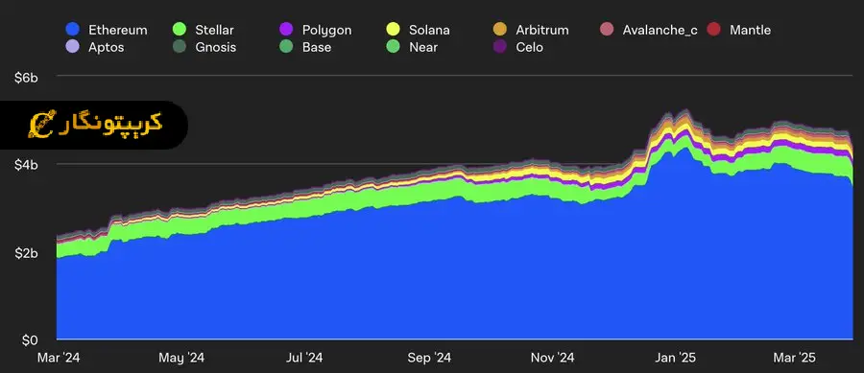This screenshot has width=864, height=373.
Task: Click the Celo dark purple legend dot
Action: pos(500,47)
